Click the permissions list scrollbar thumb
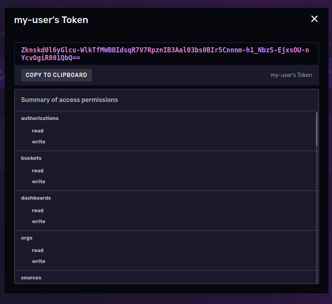 tap(317, 129)
